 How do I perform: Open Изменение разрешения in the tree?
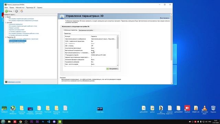click(16, 24)
